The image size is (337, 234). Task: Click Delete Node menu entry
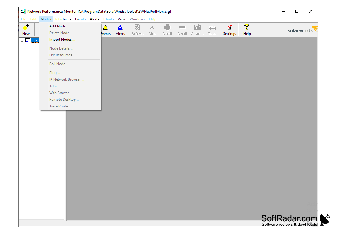(70, 33)
